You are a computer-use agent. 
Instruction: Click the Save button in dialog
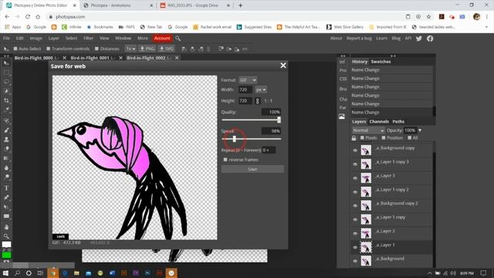click(x=252, y=169)
